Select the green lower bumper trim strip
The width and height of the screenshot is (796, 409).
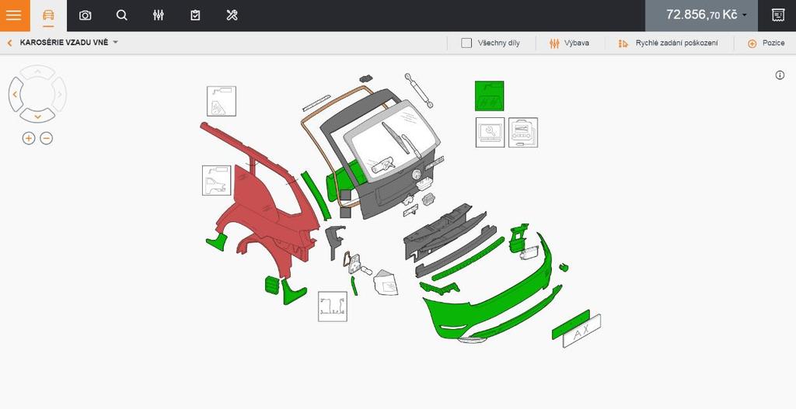[517, 314]
